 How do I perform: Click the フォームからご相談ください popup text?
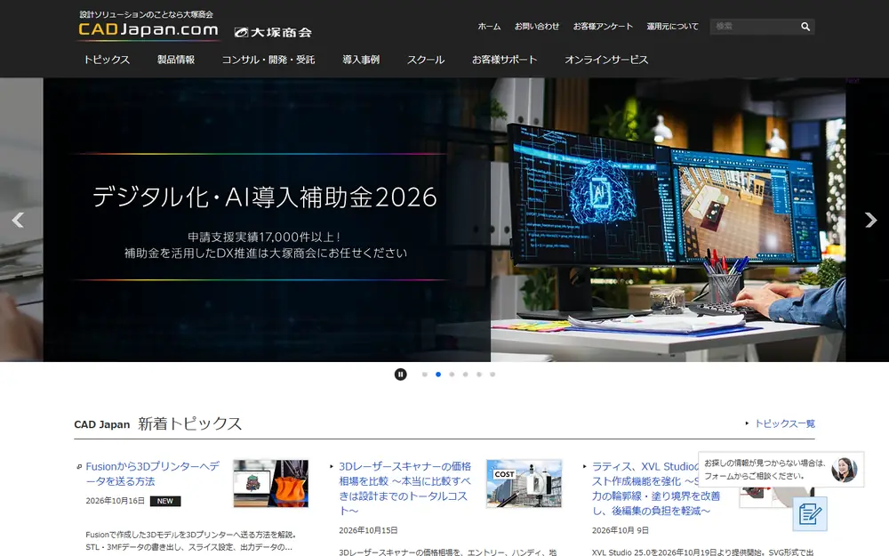coord(754,476)
